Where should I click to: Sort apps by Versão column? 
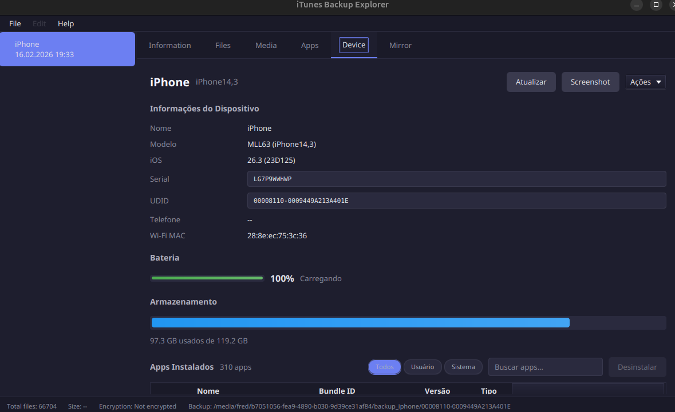click(437, 391)
